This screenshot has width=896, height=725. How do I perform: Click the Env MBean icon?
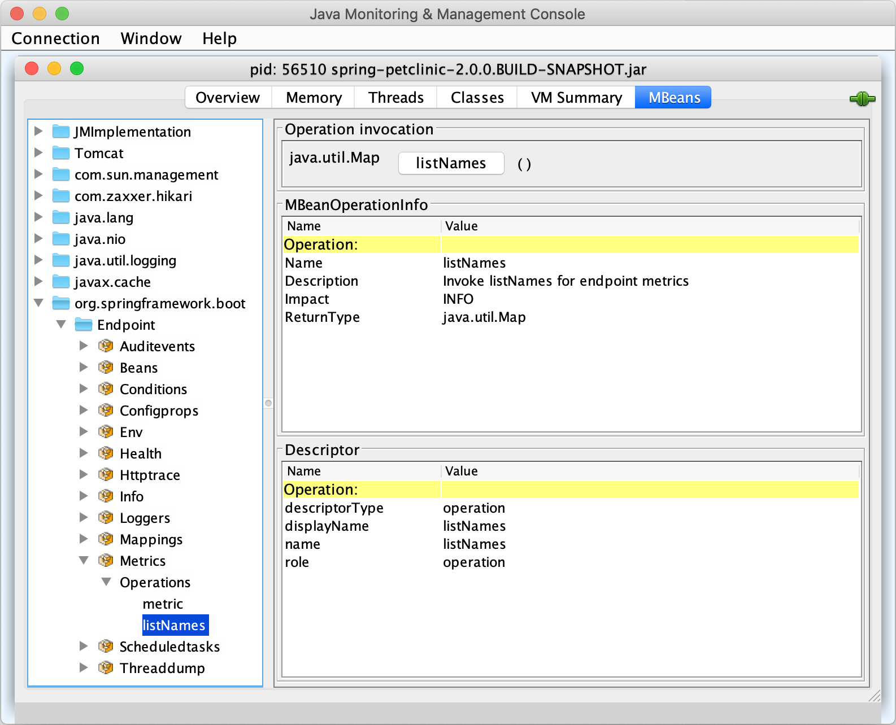pos(106,432)
